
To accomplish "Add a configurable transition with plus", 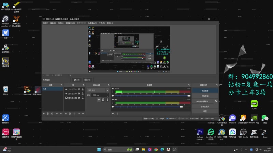I will (x=99, y=100).
